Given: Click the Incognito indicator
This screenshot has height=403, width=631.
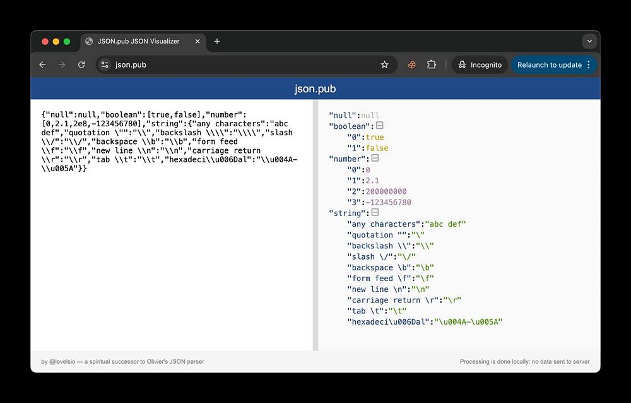Looking at the screenshot, I should tap(480, 64).
